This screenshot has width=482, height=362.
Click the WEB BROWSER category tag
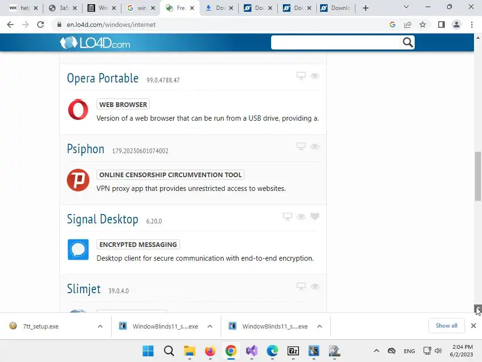[123, 104]
